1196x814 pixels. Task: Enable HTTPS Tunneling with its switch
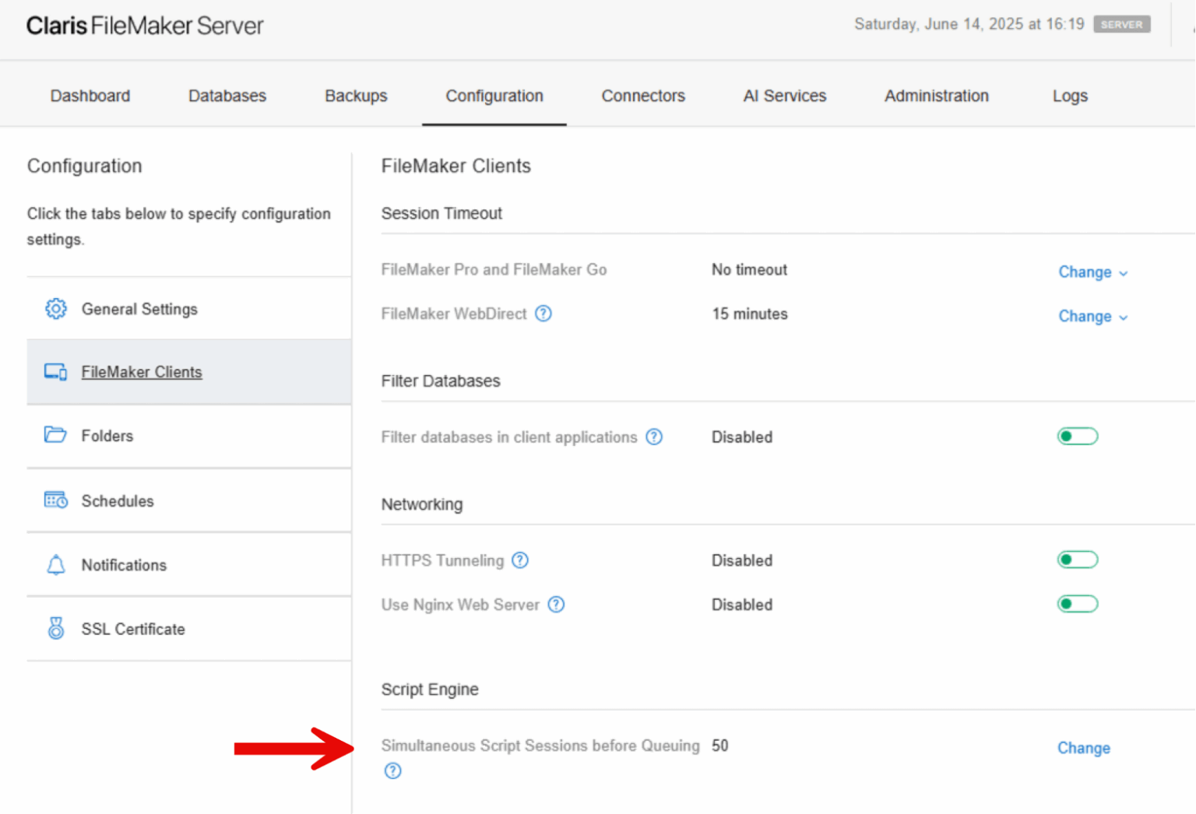pos(1077,560)
